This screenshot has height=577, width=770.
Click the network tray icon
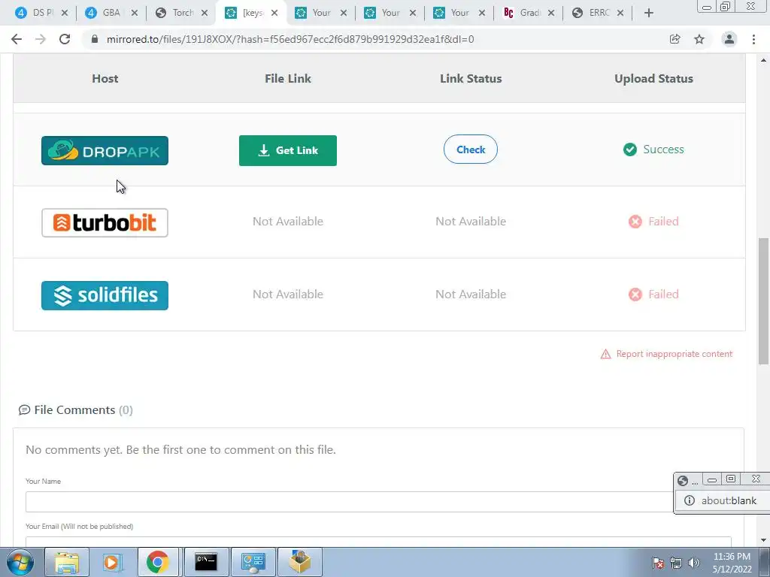(x=676, y=563)
